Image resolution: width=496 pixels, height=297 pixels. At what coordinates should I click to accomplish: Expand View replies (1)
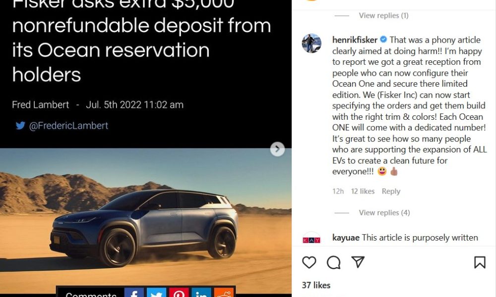pyautogui.click(x=383, y=15)
